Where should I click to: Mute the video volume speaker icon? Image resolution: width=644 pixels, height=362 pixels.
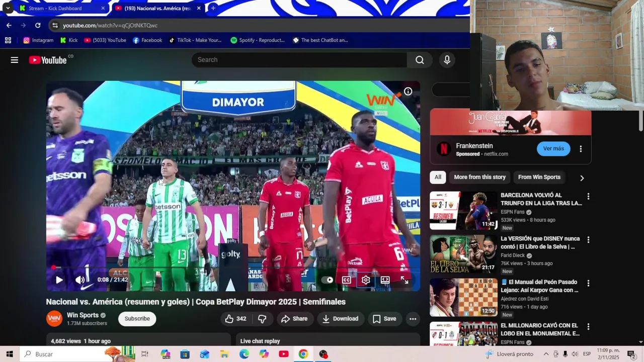(x=80, y=280)
